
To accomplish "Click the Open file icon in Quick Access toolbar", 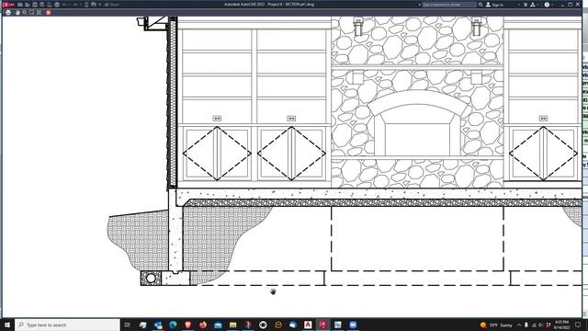I will tap(27, 5).
